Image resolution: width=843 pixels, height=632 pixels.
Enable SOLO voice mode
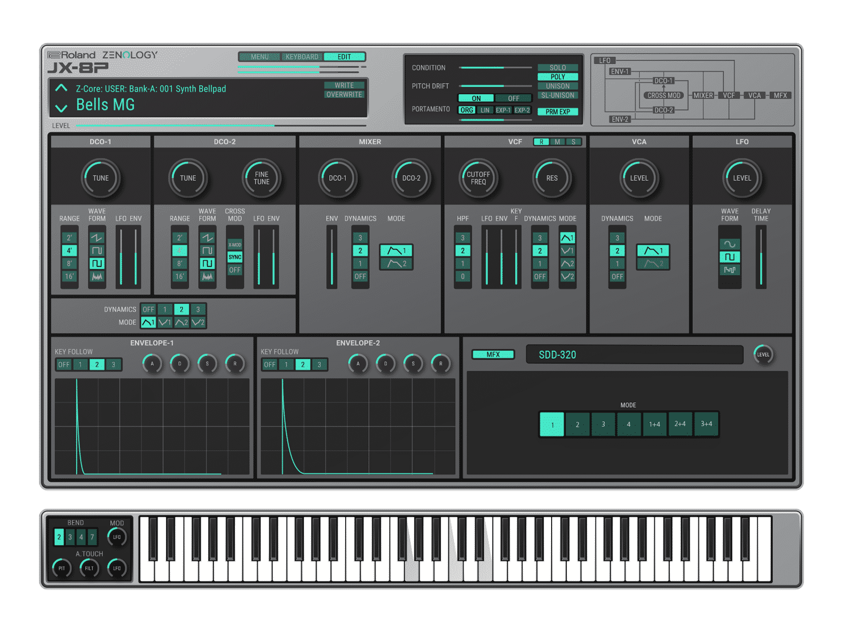(x=557, y=68)
